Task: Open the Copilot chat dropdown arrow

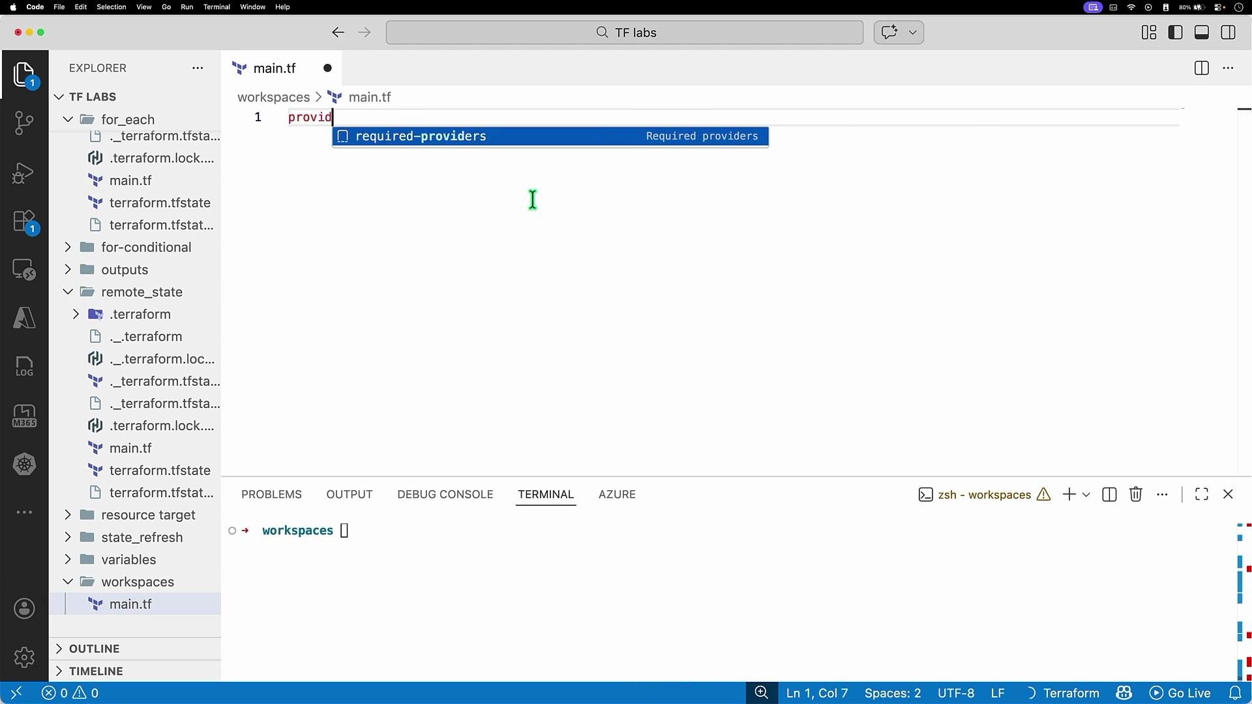Action: coord(912,33)
